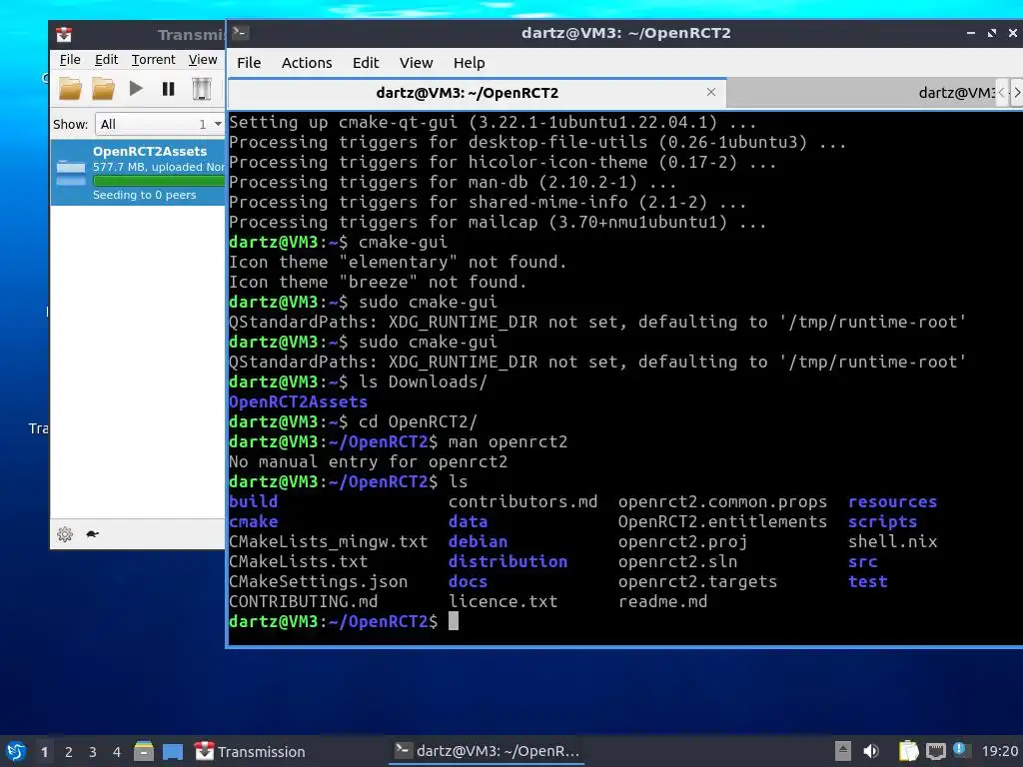Open Transmission Torrent menu
The width and height of the screenshot is (1023, 767).
[x=153, y=59]
